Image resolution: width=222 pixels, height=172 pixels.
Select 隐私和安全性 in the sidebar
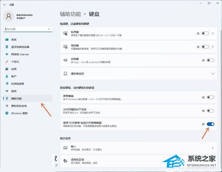pos(19,106)
